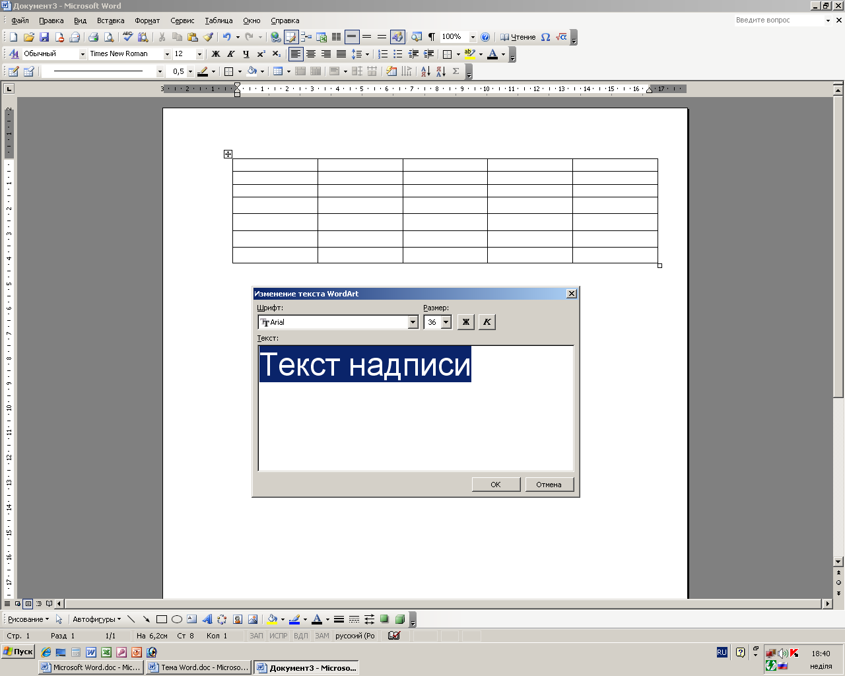Expand the Автофигуры menu
The image size is (845, 676).
[x=96, y=619]
